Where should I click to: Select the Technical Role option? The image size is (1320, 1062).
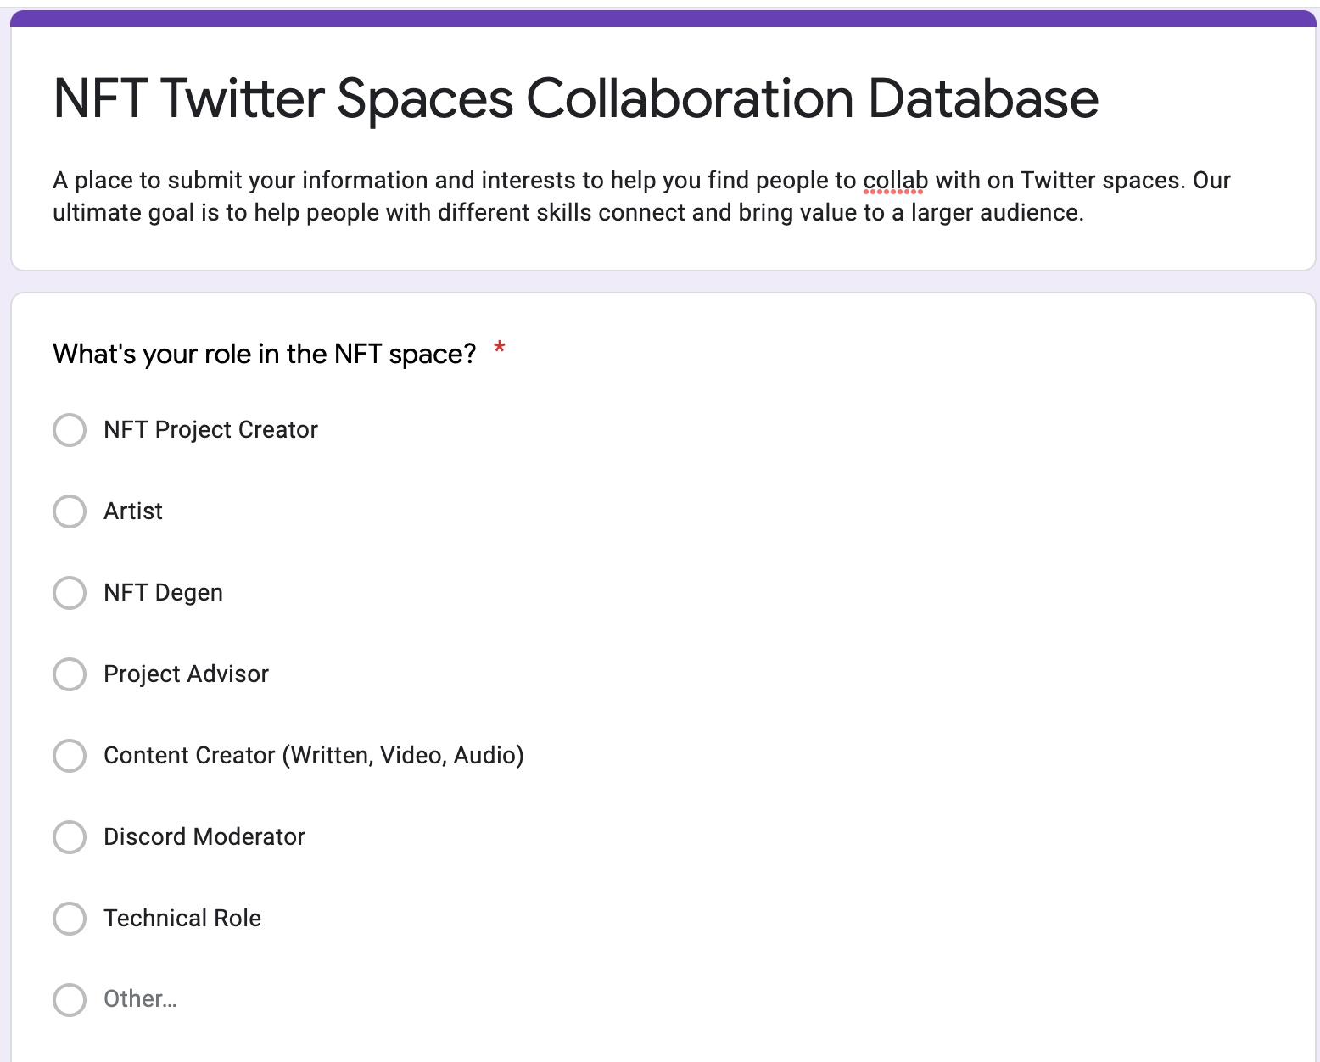coord(70,919)
